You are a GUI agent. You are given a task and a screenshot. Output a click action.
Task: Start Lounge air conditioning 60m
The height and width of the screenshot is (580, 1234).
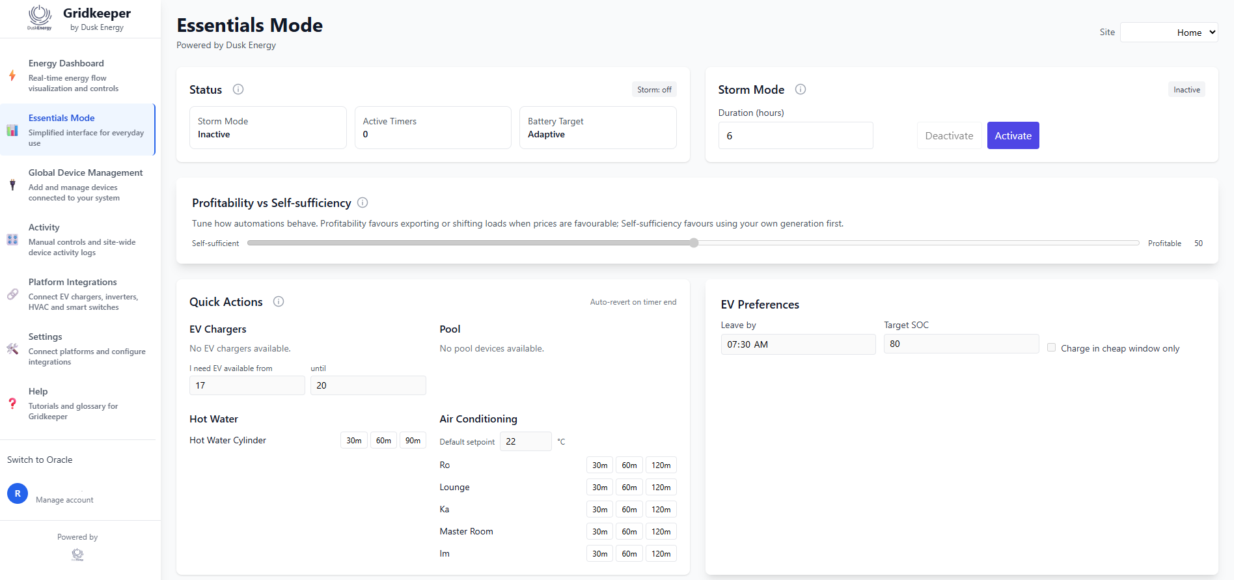[629, 488]
